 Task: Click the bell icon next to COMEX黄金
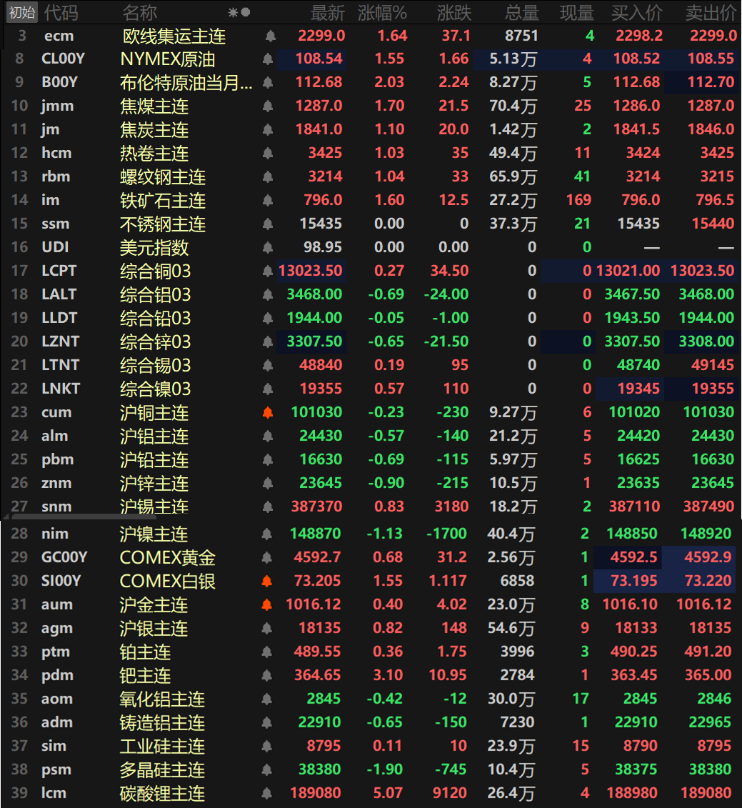(268, 558)
